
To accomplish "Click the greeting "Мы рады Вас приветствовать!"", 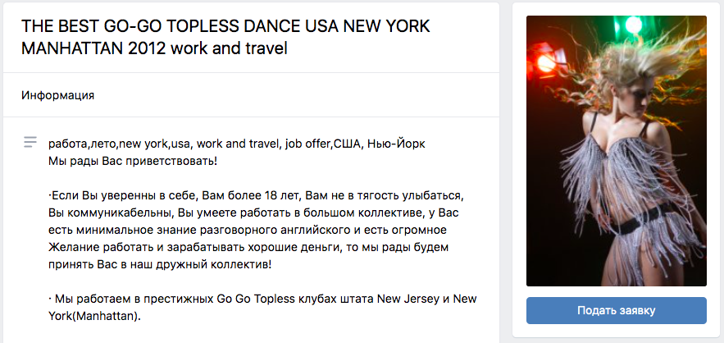I will (133, 159).
